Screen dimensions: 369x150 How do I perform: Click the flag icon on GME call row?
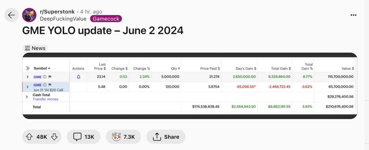50,85
